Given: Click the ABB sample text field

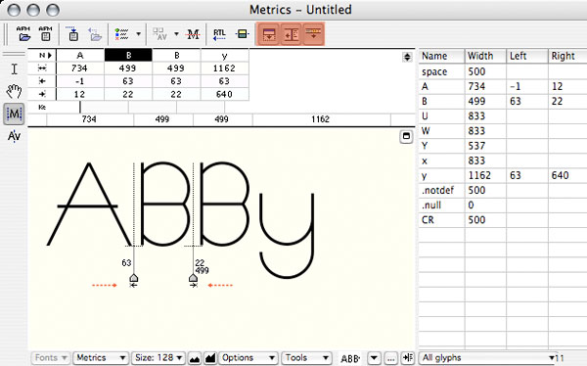Looking at the screenshot, I should pos(351,358).
